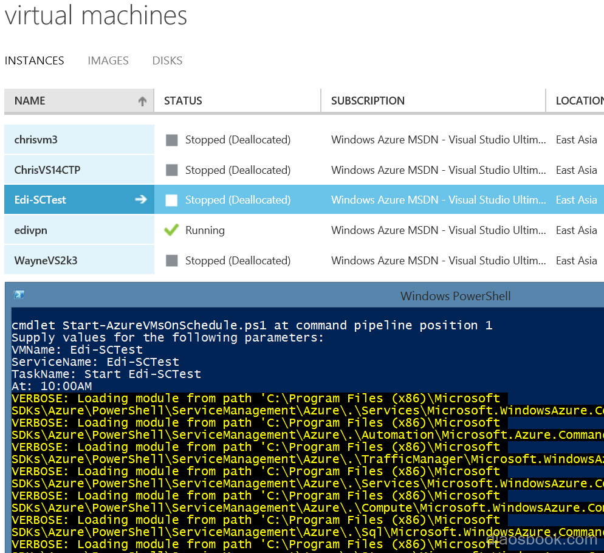Click the PowerShell window system menu icon
The width and height of the screenshot is (604, 553).
pos(19,295)
